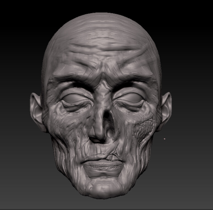Click the small light dot in the background
Image resolution: width=213 pixels, height=210 pixels.
(165, 139)
